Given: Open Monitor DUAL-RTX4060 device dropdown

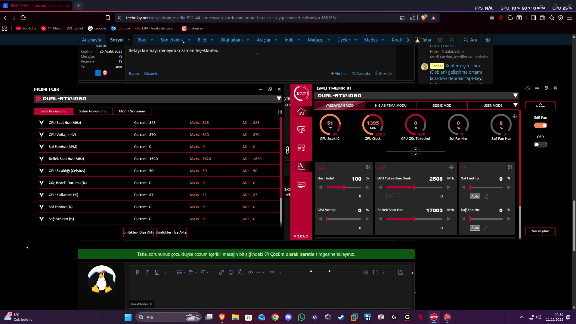Looking at the screenshot, I should [279, 99].
